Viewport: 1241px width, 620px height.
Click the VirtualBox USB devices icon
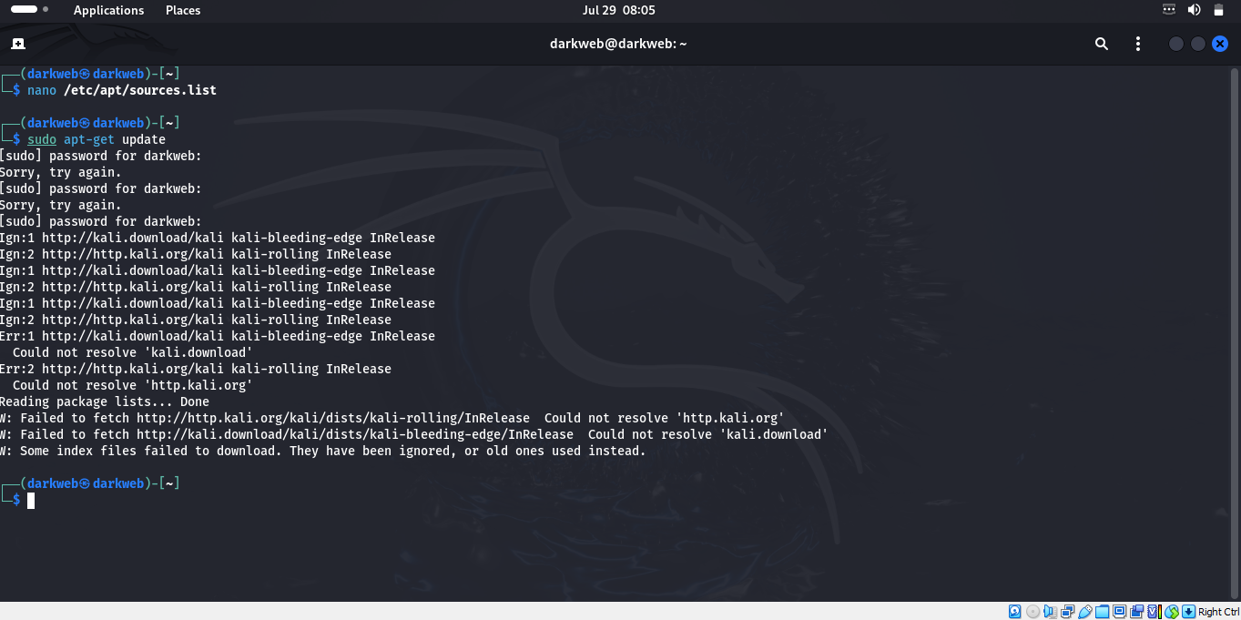[x=1084, y=612]
